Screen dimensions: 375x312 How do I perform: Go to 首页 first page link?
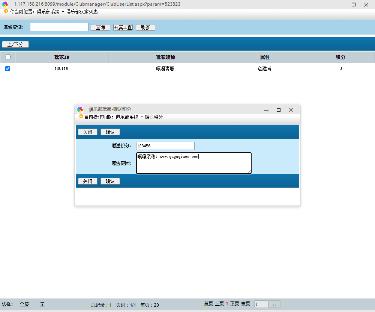coord(208,304)
